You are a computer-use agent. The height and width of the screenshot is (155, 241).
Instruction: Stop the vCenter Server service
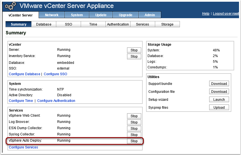134,50
